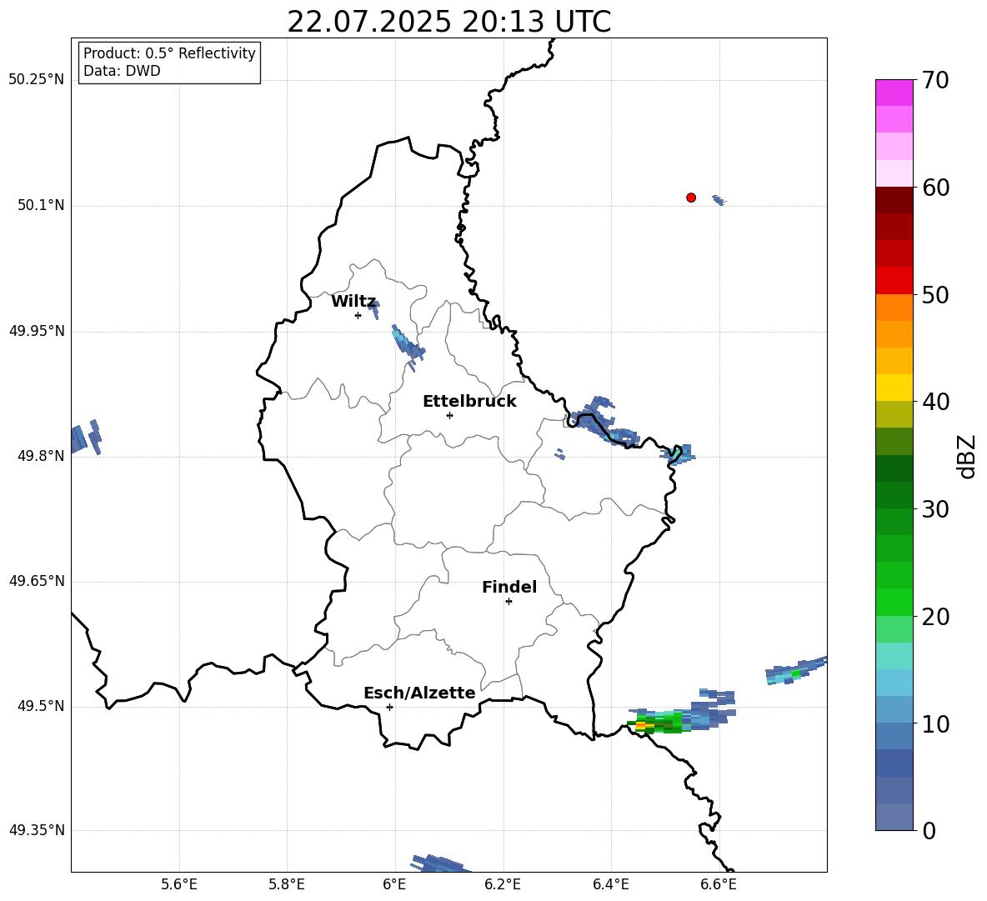The width and height of the screenshot is (987, 901).
Task: Click the colorbar tick label 30
Action: pyautogui.click(x=936, y=509)
